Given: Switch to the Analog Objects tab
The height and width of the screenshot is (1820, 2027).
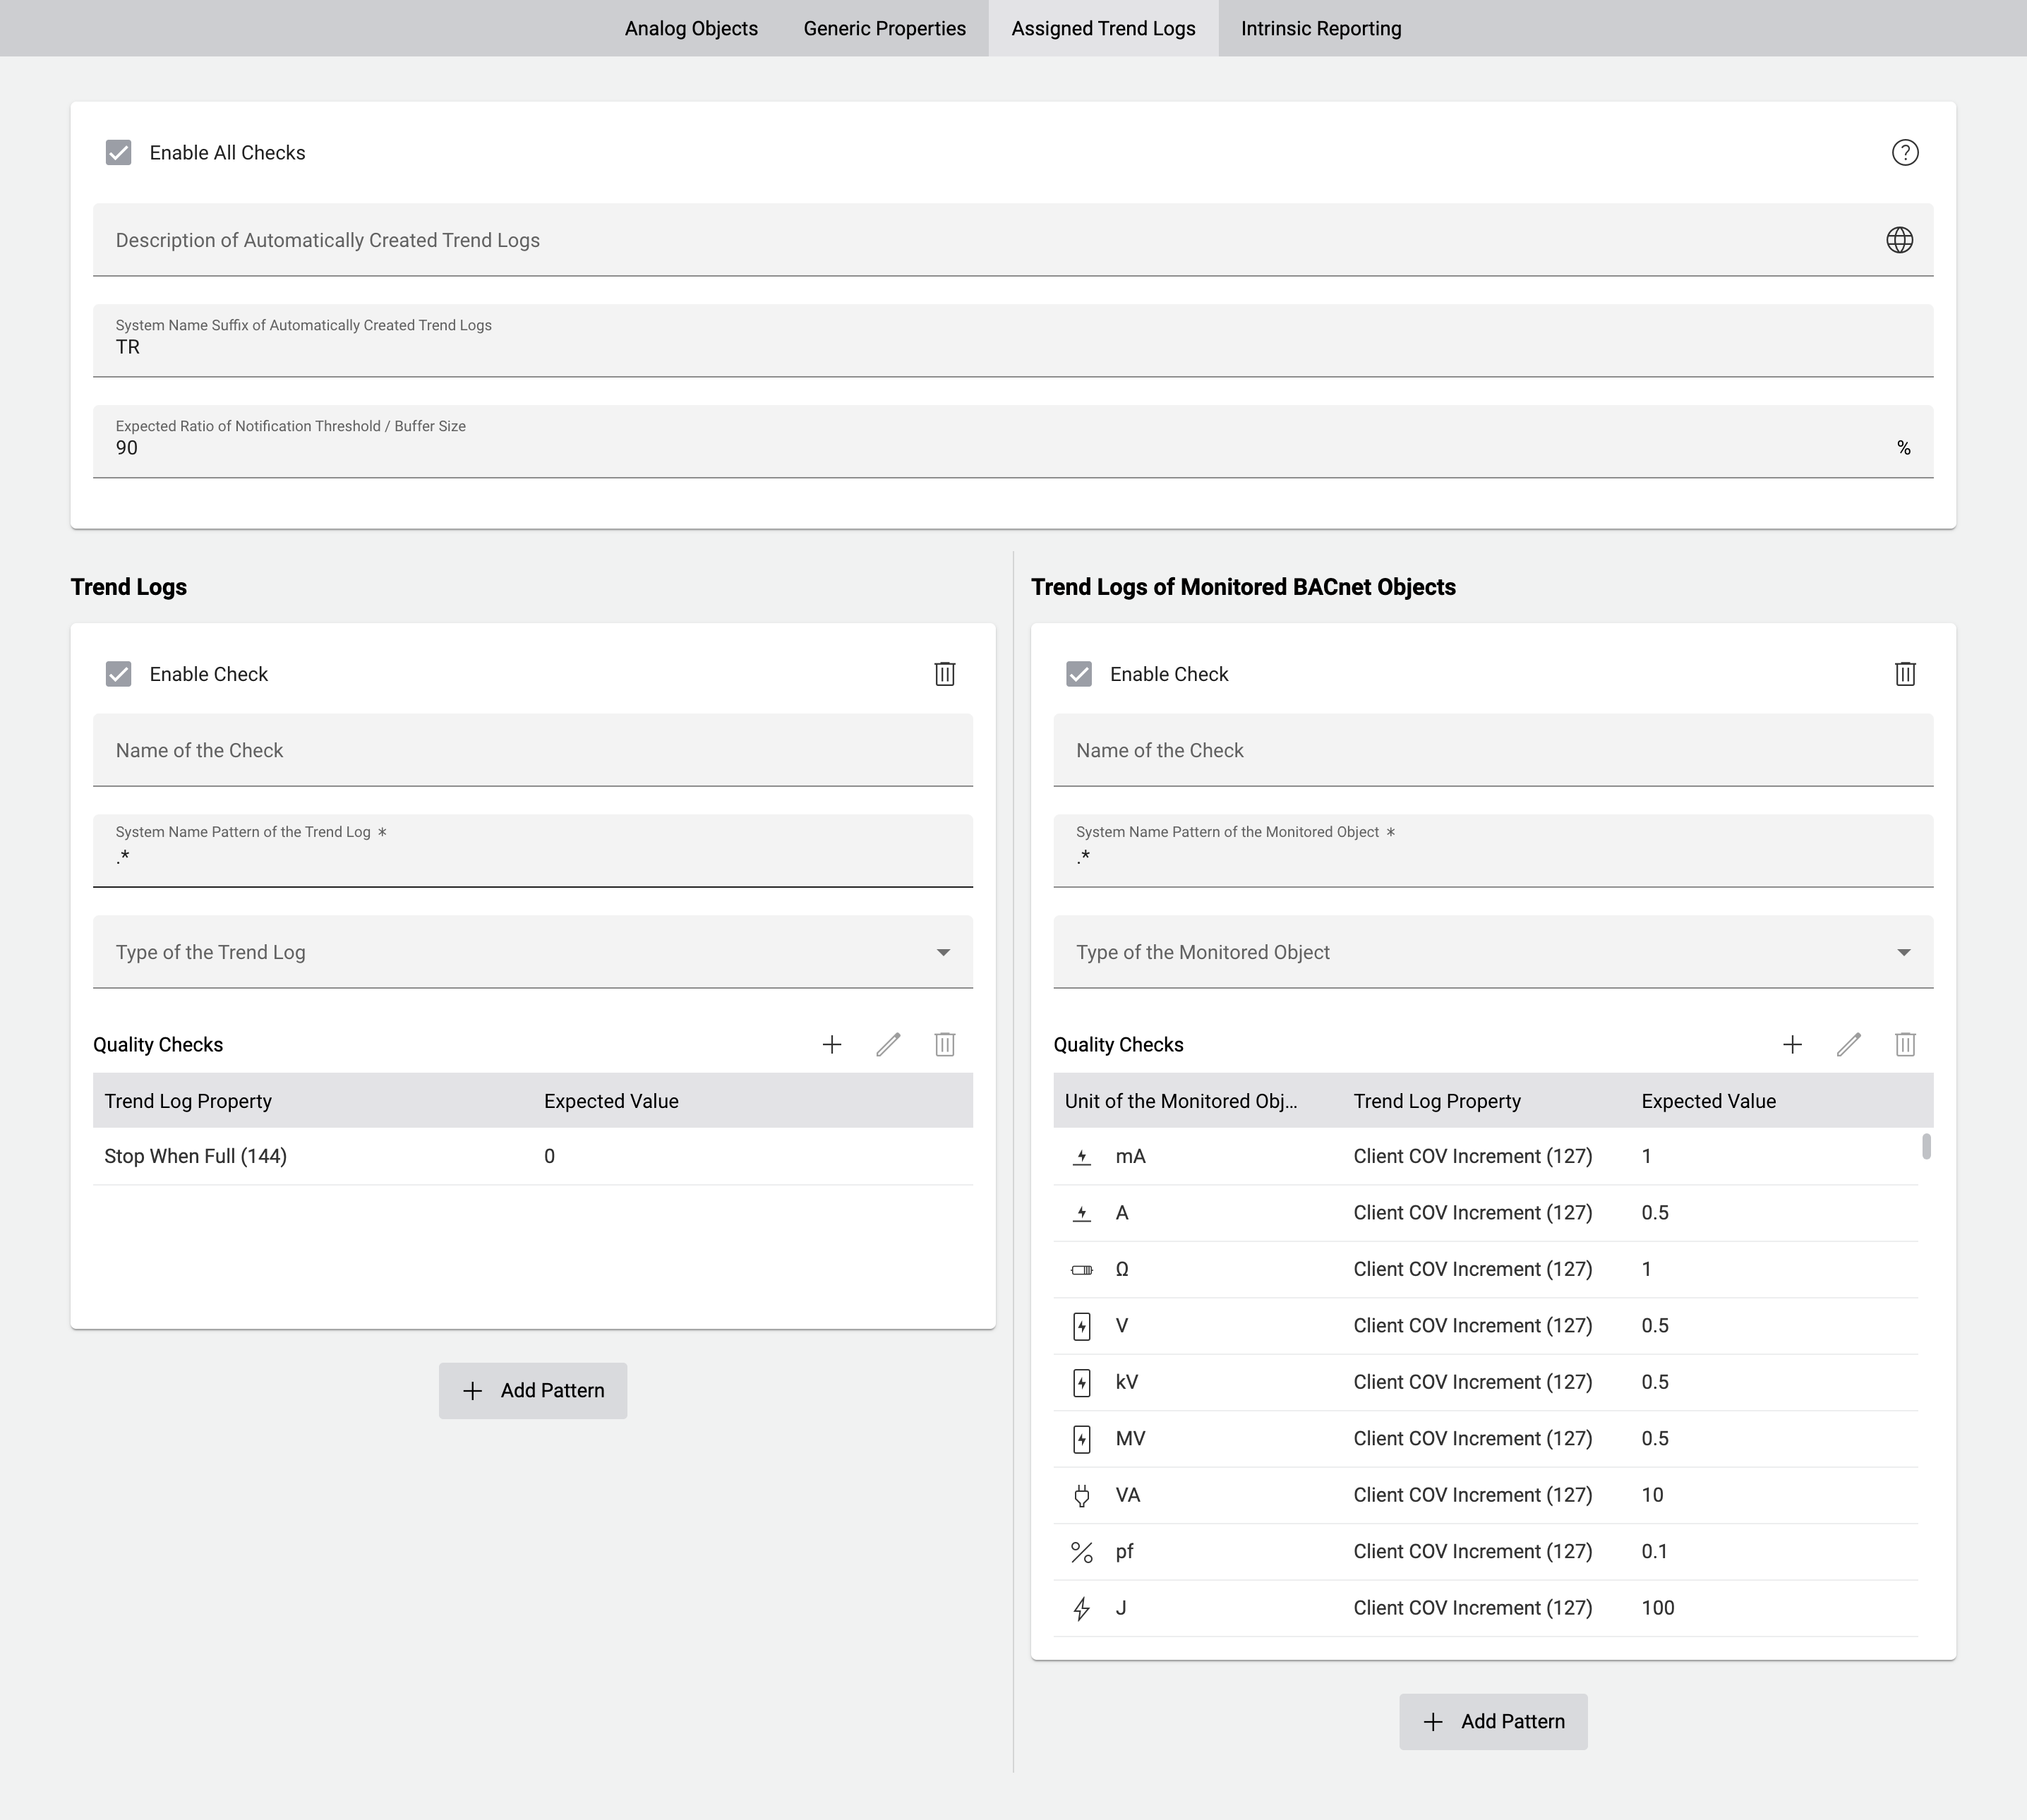Looking at the screenshot, I should (x=691, y=28).
